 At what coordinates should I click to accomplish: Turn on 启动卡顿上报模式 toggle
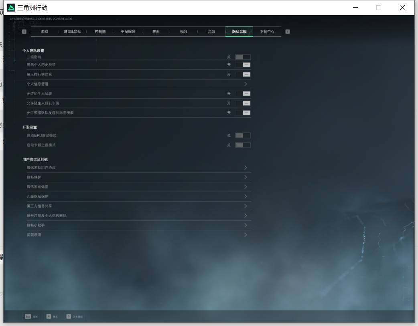point(243,145)
